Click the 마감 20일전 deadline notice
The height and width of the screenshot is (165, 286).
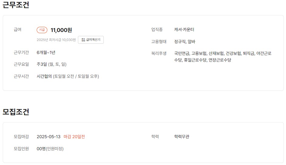coord(74,137)
